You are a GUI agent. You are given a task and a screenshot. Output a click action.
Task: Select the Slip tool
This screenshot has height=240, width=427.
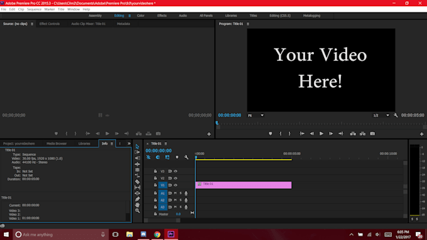(138, 187)
